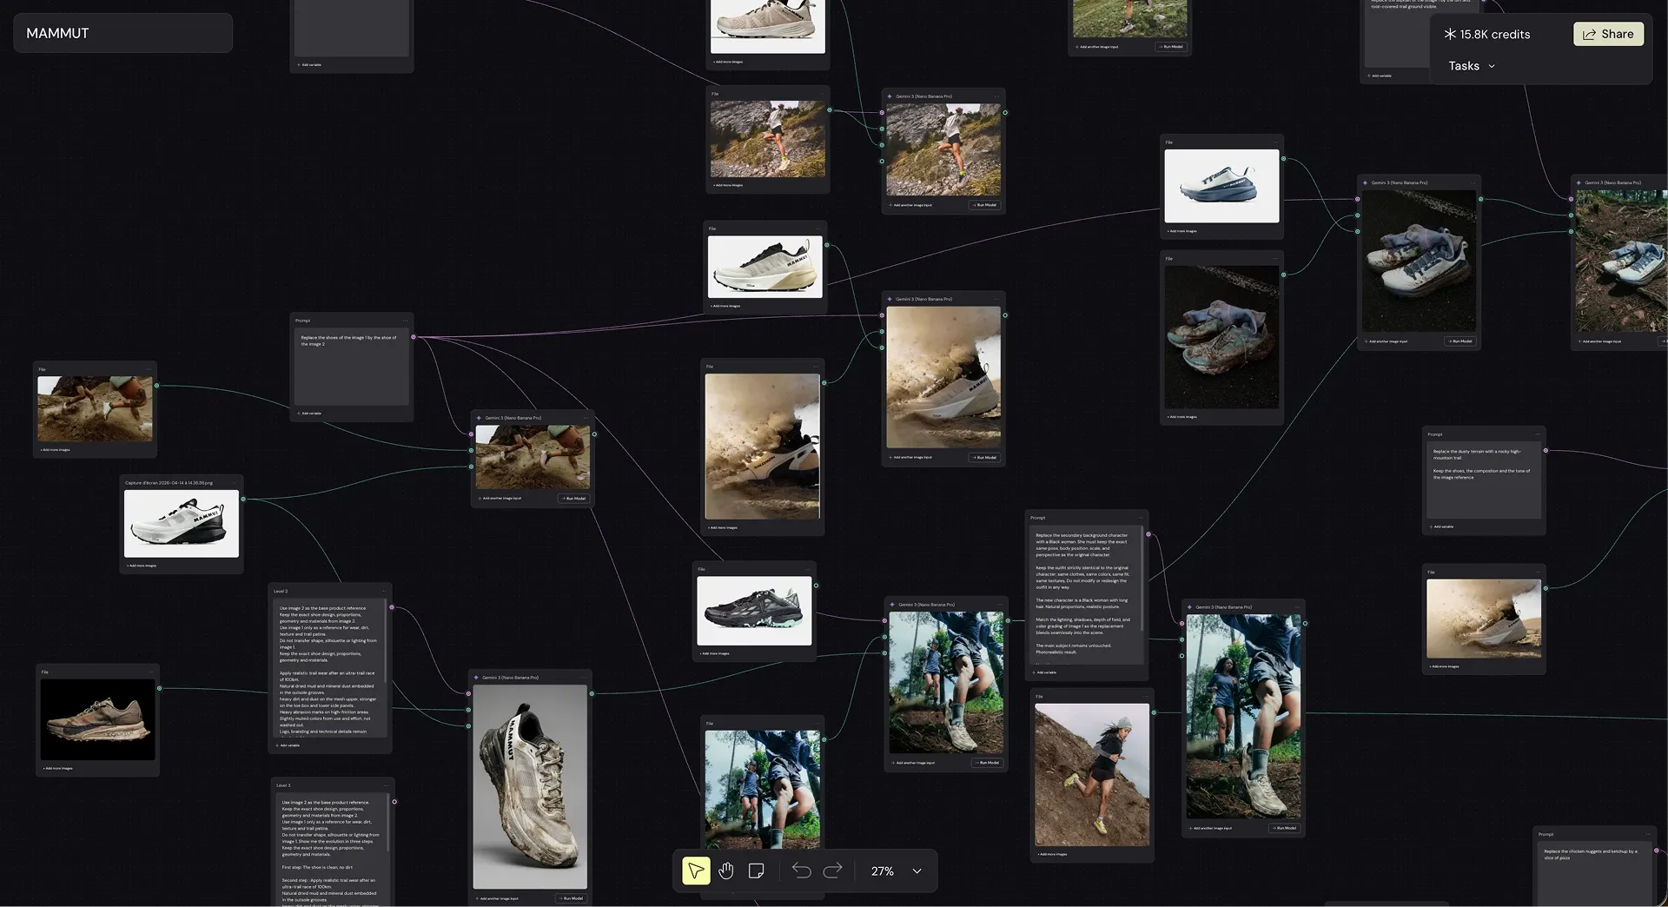Switch to the hand pan tool
The width and height of the screenshot is (1668, 907).
coord(726,871)
